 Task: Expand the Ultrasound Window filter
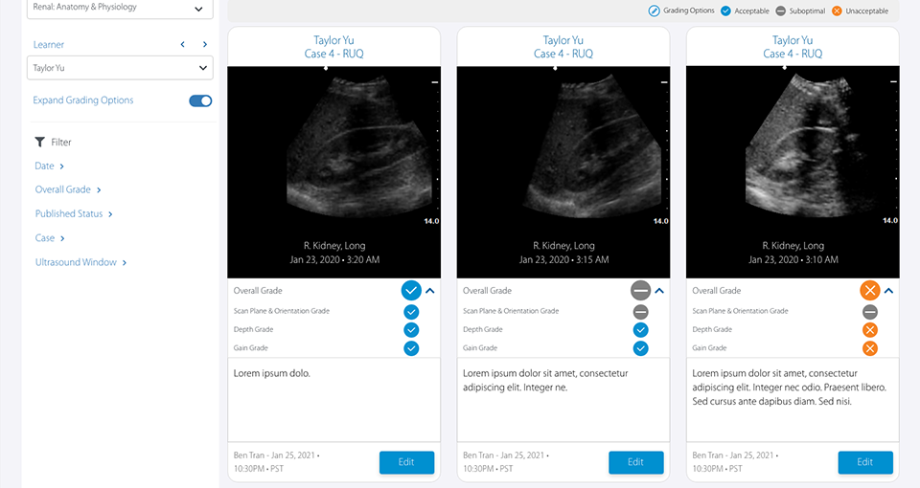[80, 262]
